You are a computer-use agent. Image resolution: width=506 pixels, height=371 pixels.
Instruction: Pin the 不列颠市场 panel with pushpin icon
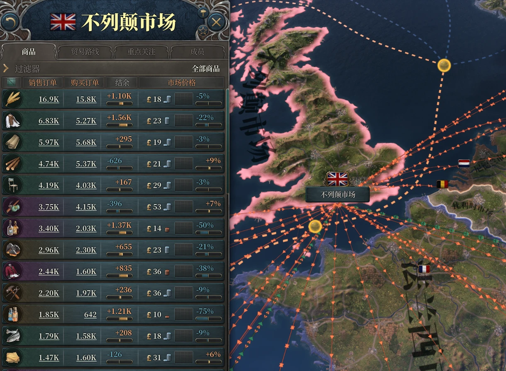(202, 13)
